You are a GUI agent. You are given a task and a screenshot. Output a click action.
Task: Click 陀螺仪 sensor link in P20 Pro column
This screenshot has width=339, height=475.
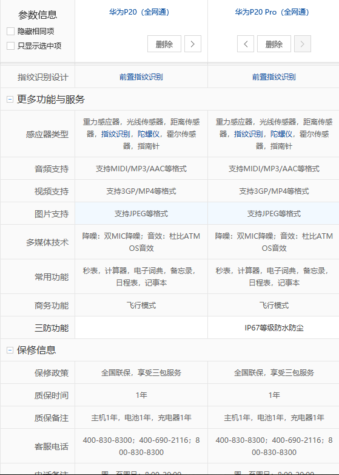(x=281, y=134)
